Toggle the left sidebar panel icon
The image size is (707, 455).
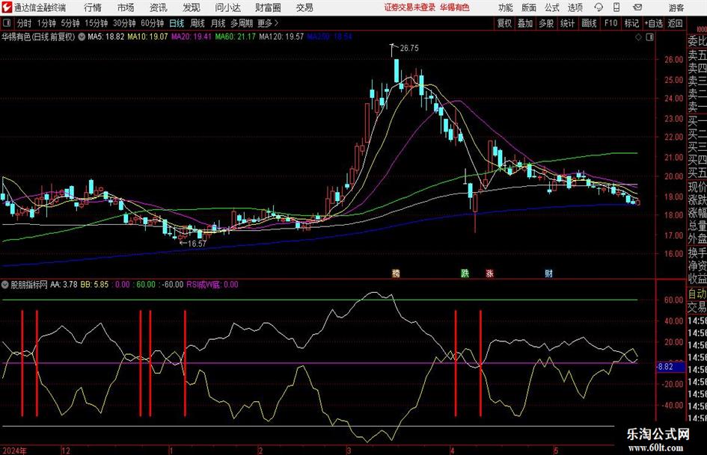point(6,23)
